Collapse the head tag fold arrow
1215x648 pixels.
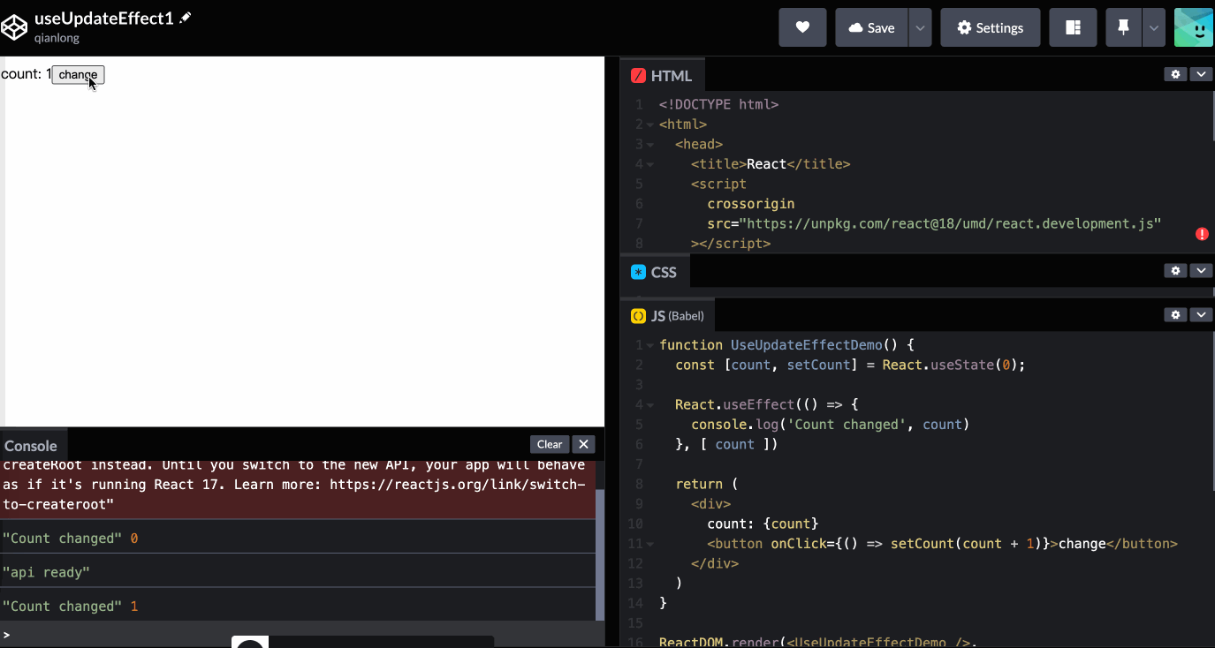[x=650, y=145]
